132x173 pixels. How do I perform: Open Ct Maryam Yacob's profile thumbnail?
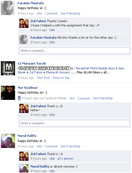[x=8, y=68]
